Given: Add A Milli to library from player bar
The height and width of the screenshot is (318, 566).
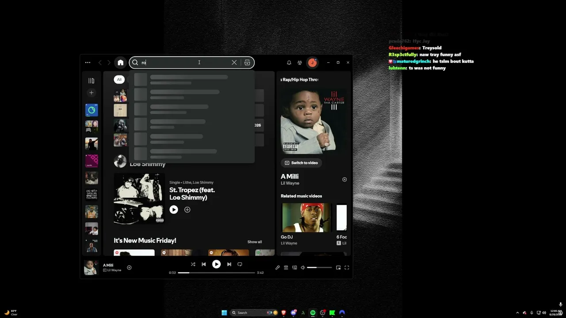Looking at the screenshot, I should click(x=129, y=267).
